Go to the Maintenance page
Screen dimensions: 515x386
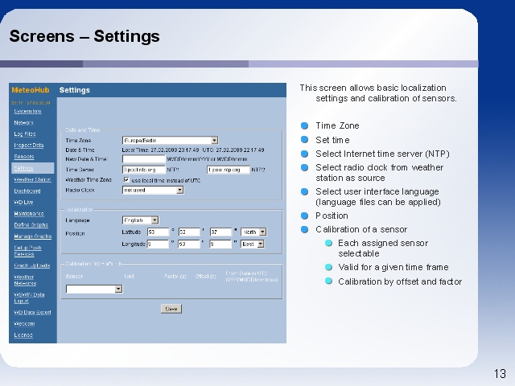click(29, 214)
